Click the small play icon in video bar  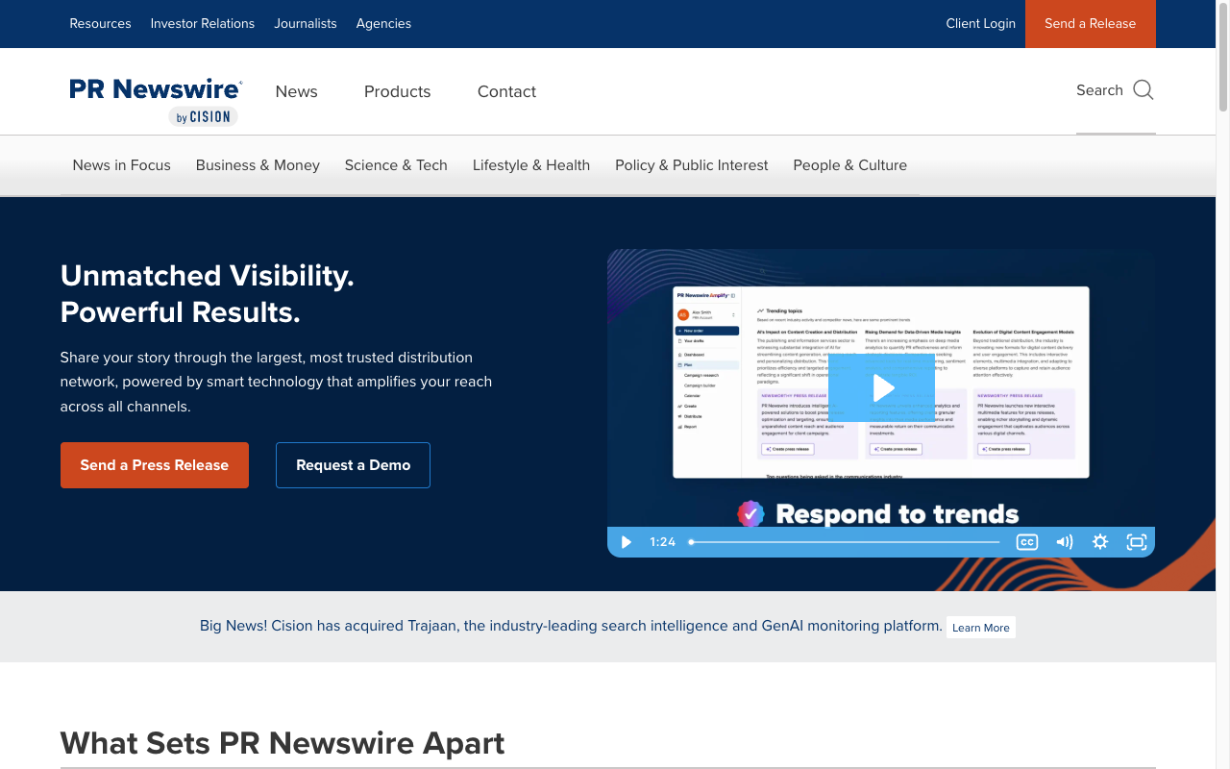point(626,542)
